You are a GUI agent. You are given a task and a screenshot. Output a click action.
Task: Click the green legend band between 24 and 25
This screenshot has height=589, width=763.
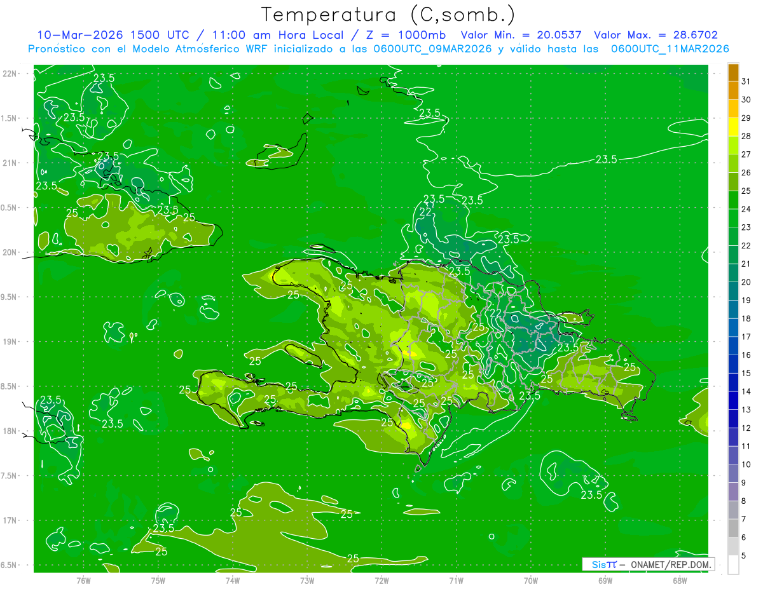(x=733, y=200)
